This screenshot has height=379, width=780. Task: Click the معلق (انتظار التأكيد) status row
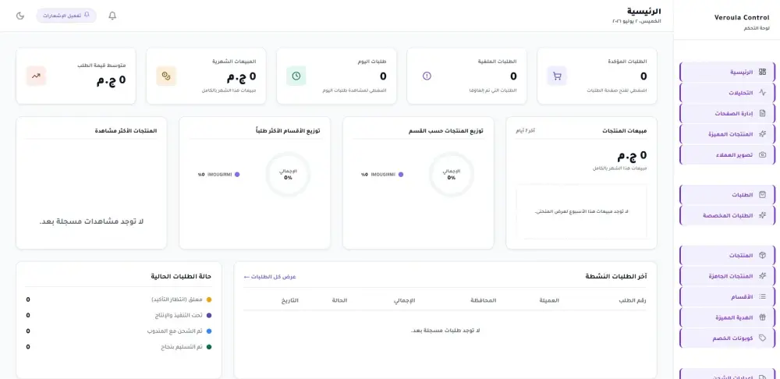tap(119, 300)
